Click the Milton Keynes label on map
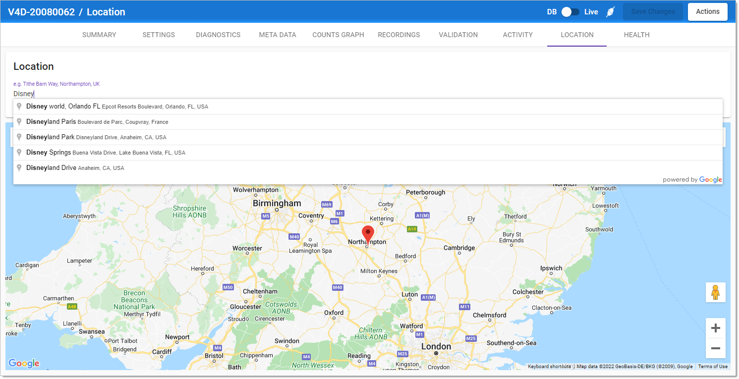 pos(379,271)
